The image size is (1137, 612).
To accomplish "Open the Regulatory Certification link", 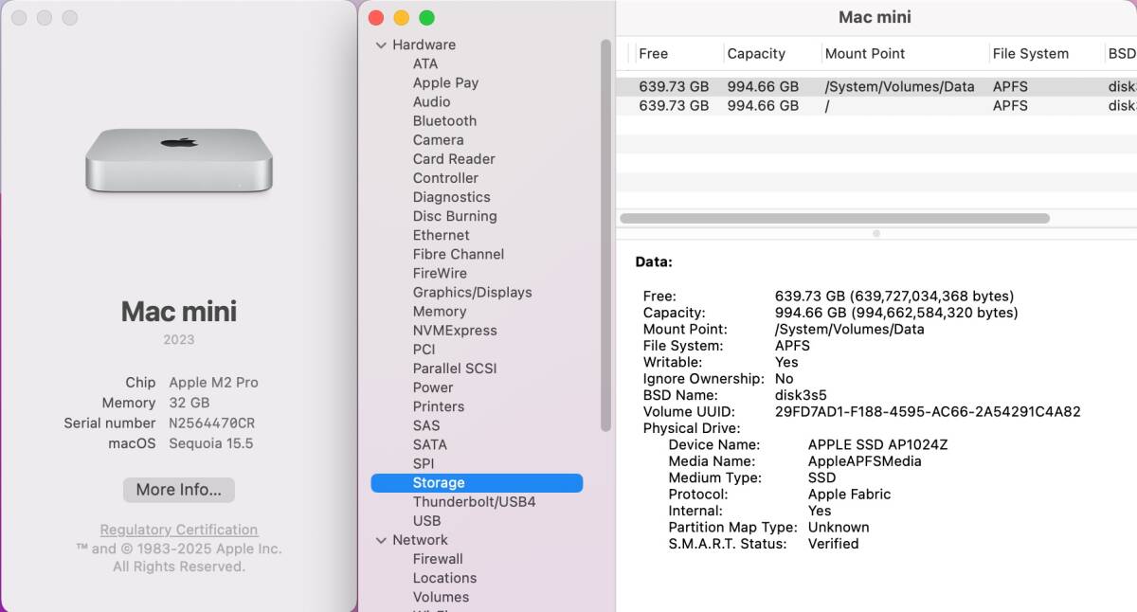I will coord(179,530).
